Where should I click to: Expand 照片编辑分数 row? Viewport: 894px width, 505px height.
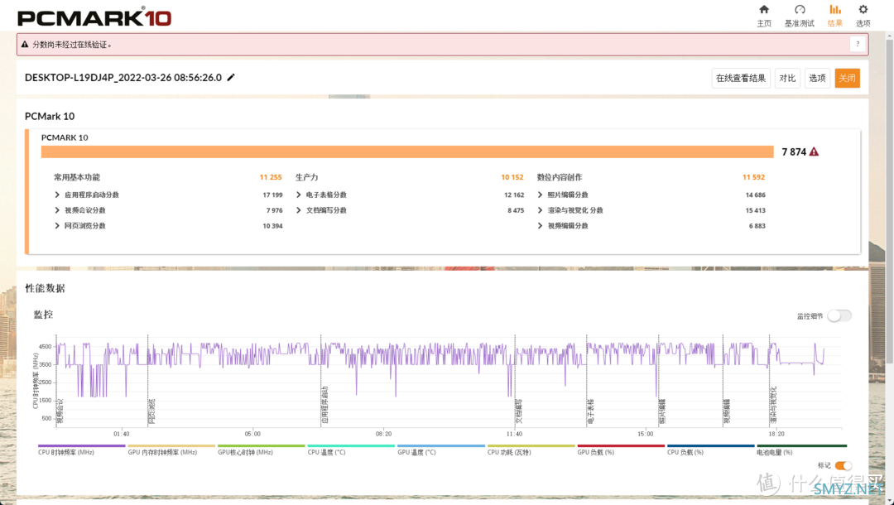coord(541,195)
